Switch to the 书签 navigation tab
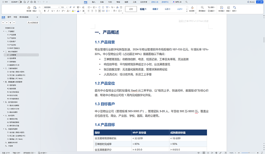The image size is (265, 154). point(15,17)
